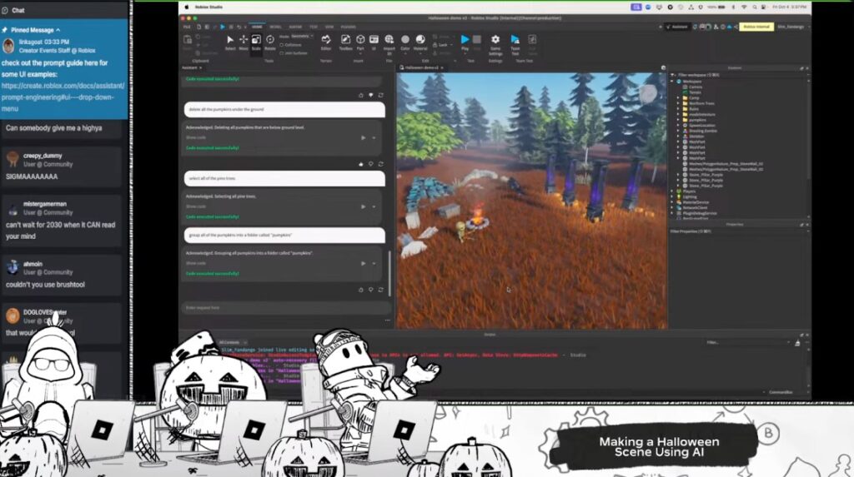This screenshot has width=854, height=477.
Task: Activate the Move tool
Action: click(243, 42)
